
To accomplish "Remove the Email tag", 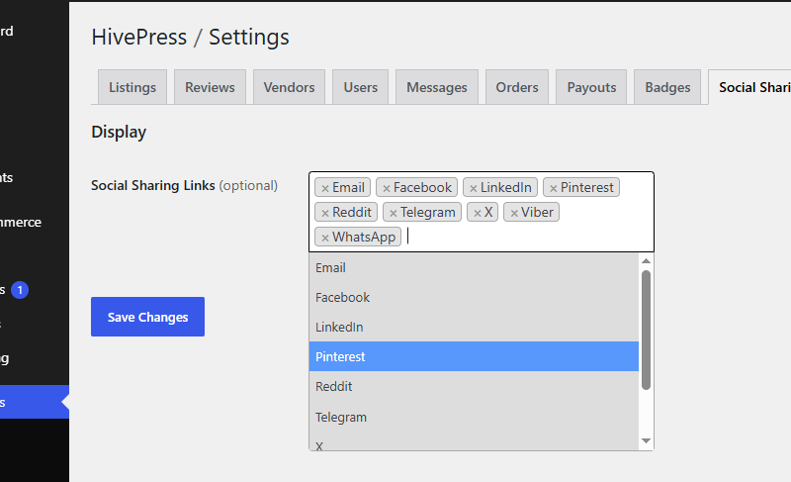I will tap(325, 188).
